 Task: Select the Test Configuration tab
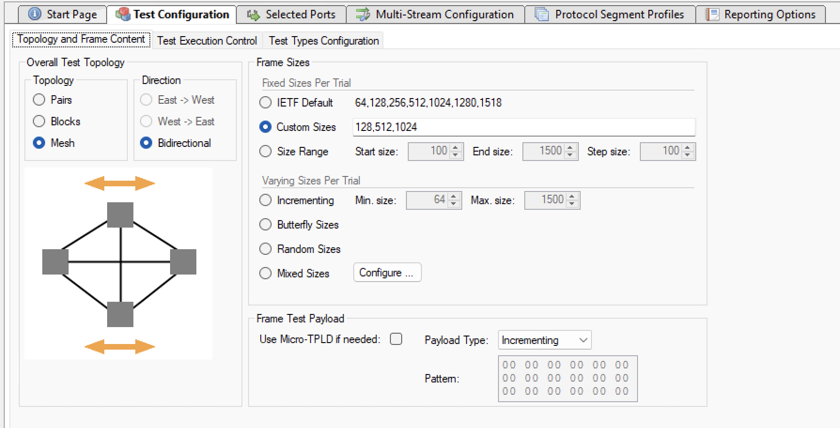172,15
